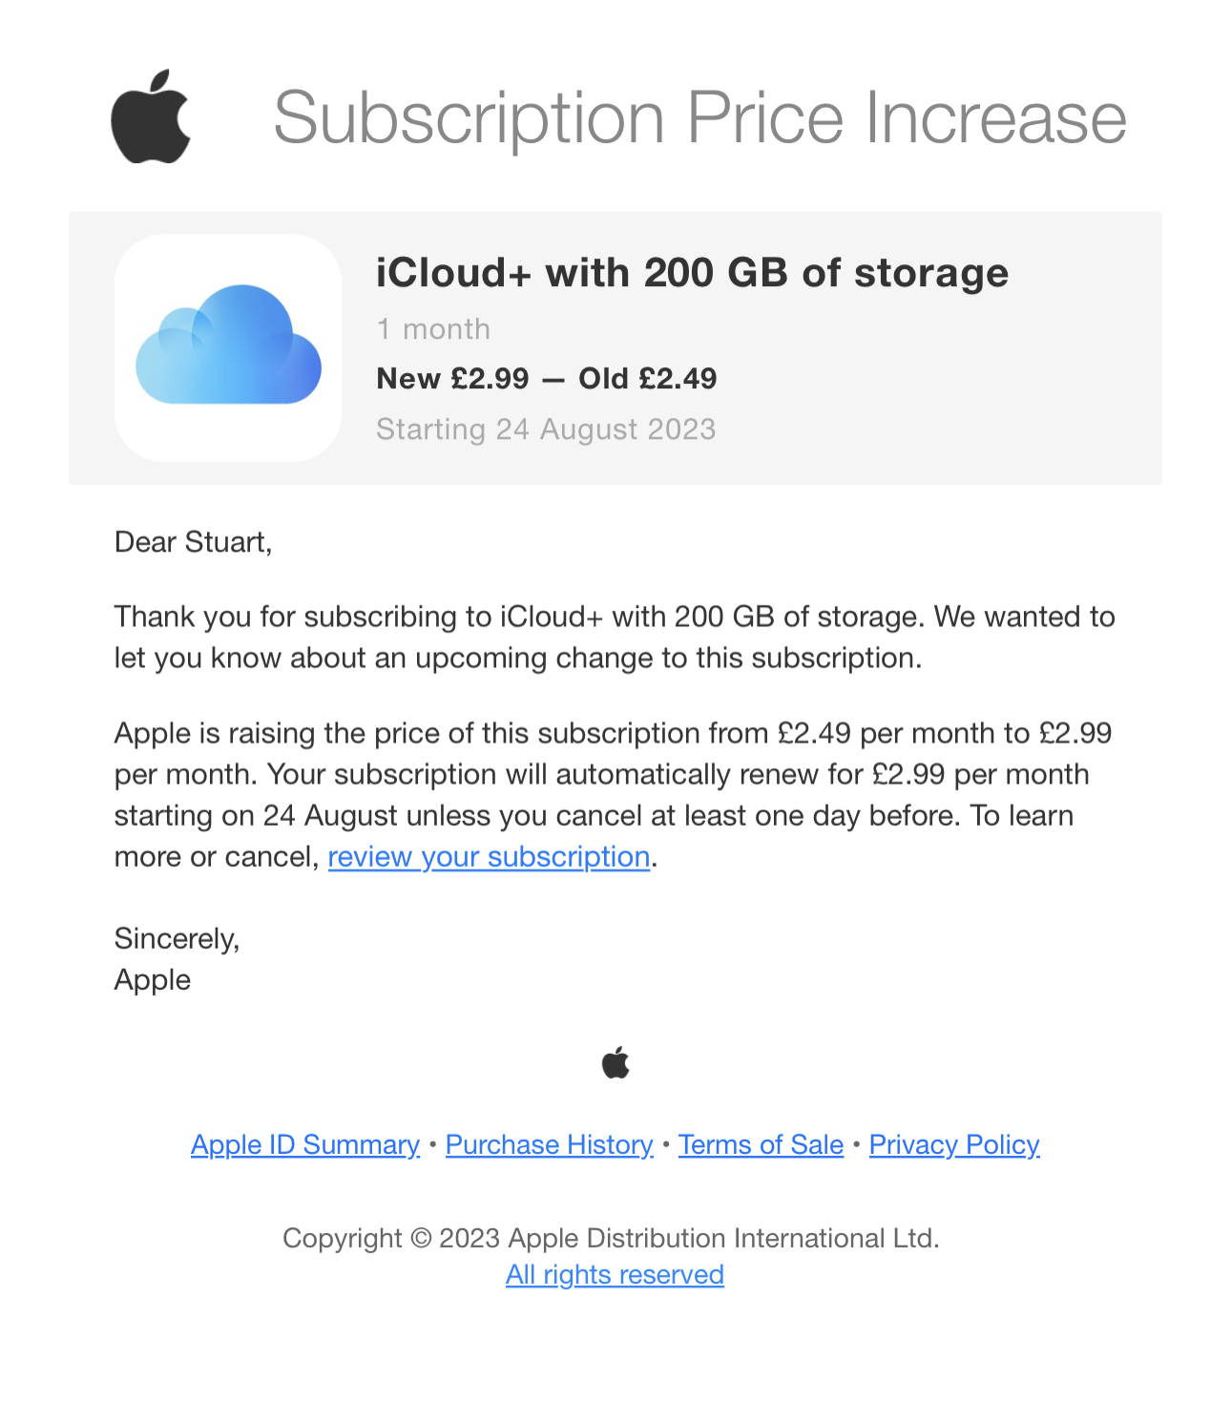Image resolution: width=1231 pixels, height=1403 pixels.
Task: Click the Apple signature below Sincerely
Action: point(153,980)
